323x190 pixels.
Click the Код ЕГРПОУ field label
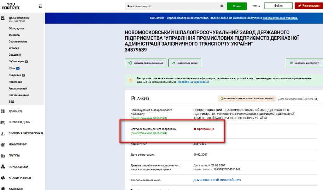tap(139, 144)
